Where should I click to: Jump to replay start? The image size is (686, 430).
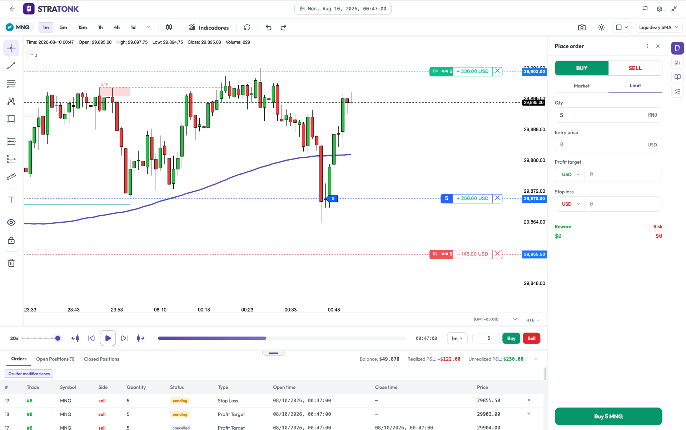pyautogui.click(x=91, y=338)
